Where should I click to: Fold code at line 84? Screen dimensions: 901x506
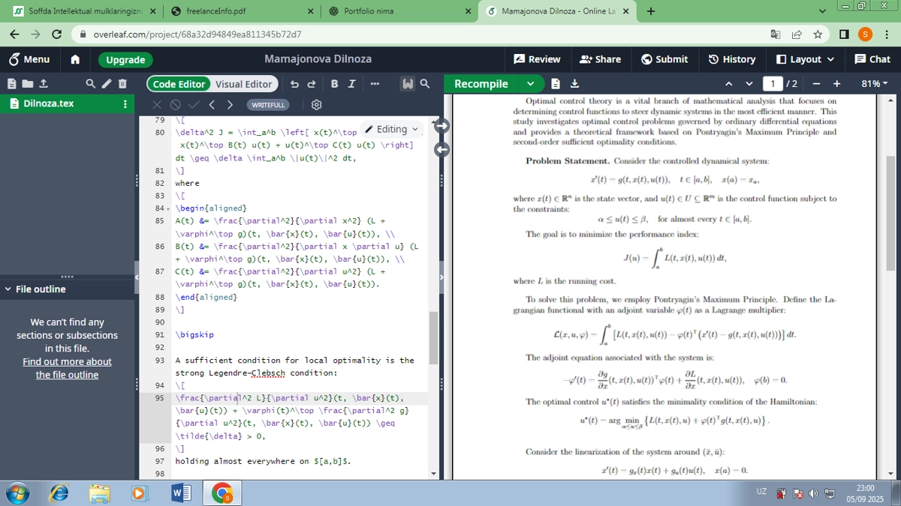(x=168, y=208)
